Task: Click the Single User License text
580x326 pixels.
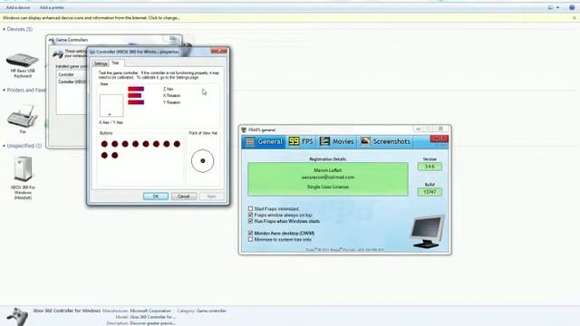Action: [x=328, y=187]
